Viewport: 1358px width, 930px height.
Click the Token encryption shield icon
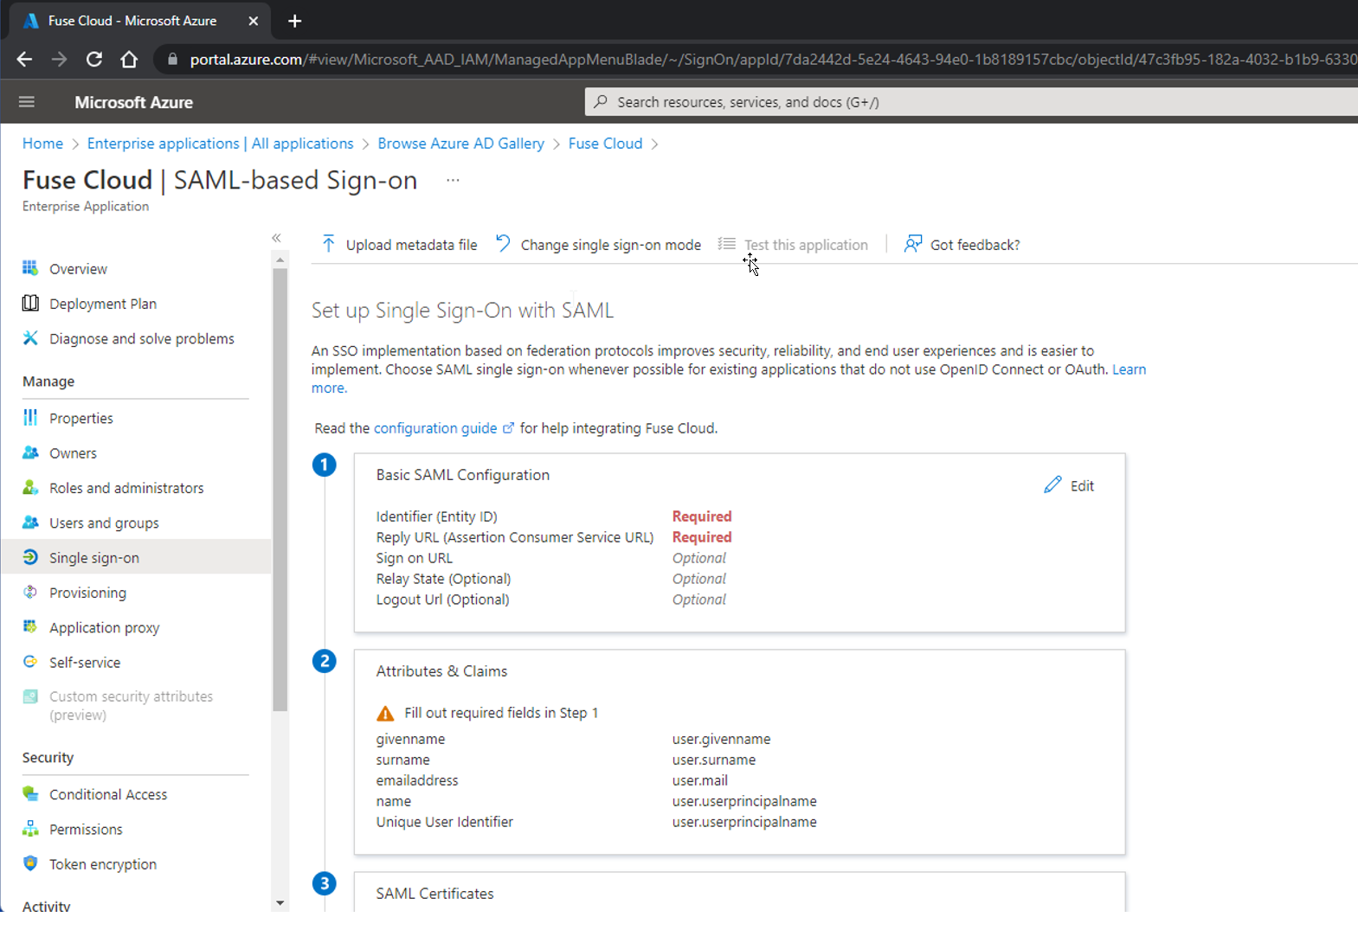pos(30,863)
